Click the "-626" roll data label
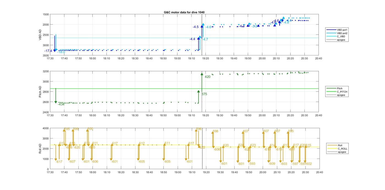The image size is (385, 190). (x=69, y=148)
